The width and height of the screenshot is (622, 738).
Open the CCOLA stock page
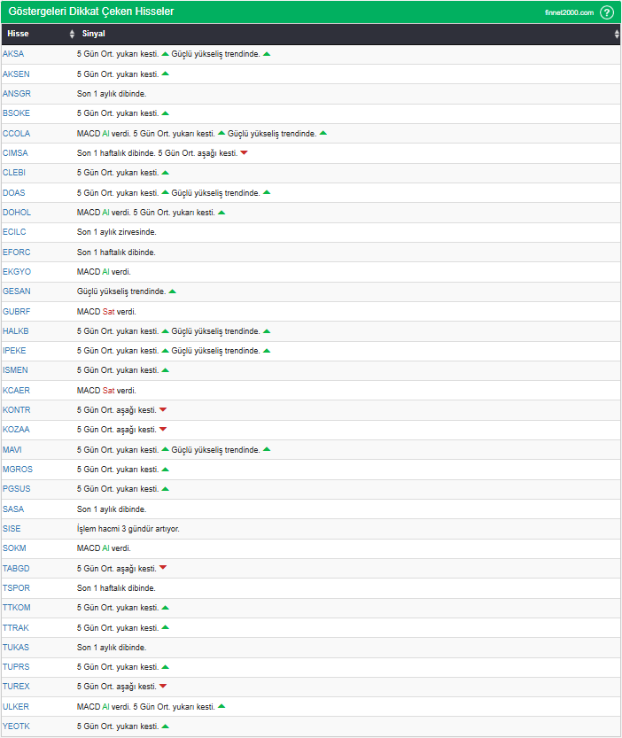click(16, 133)
